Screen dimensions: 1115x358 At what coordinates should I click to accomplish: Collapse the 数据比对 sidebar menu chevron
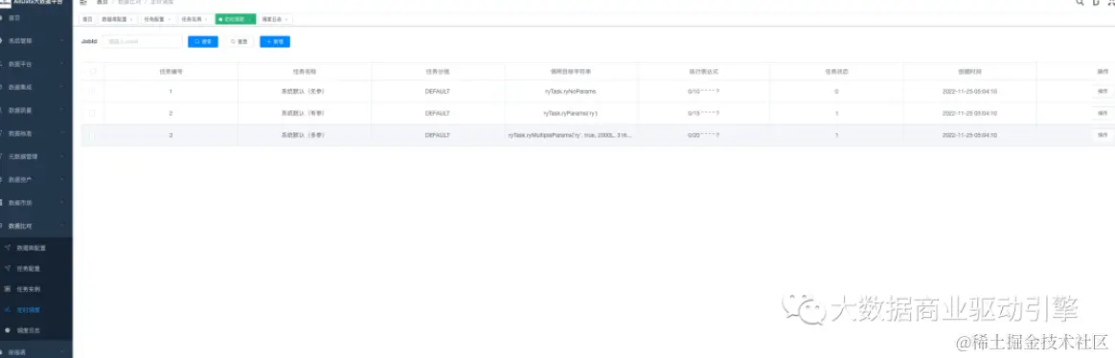[62, 225]
